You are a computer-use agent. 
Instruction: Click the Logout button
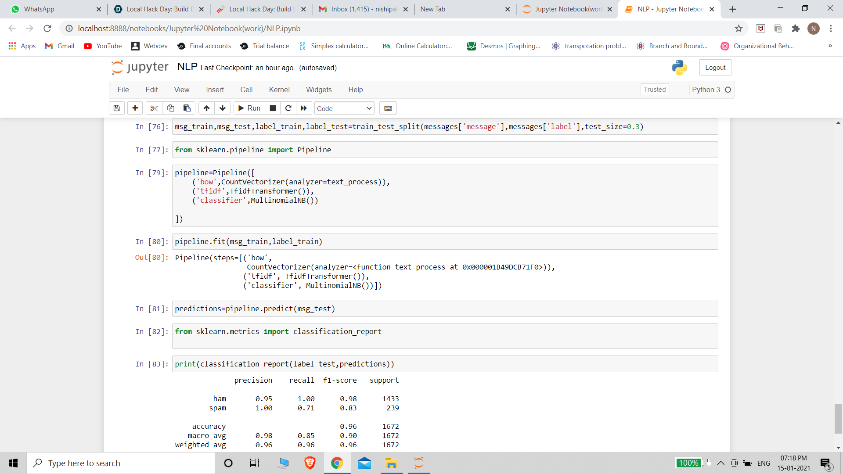click(715, 67)
